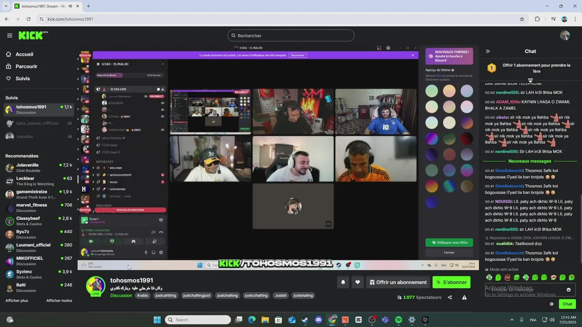Open gamemixtreize recommended channel
Image resolution: width=582 pixels, height=327 pixels.
39,194
